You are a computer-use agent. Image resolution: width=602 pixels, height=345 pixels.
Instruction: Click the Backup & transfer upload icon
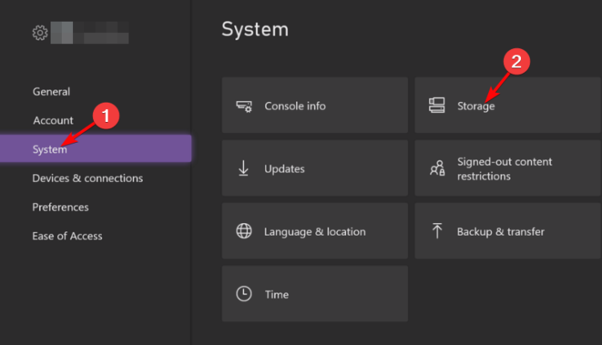(437, 231)
